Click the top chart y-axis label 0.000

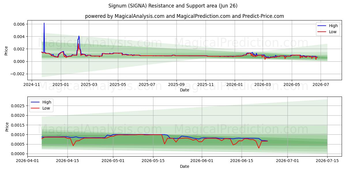(x=19, y=61)
